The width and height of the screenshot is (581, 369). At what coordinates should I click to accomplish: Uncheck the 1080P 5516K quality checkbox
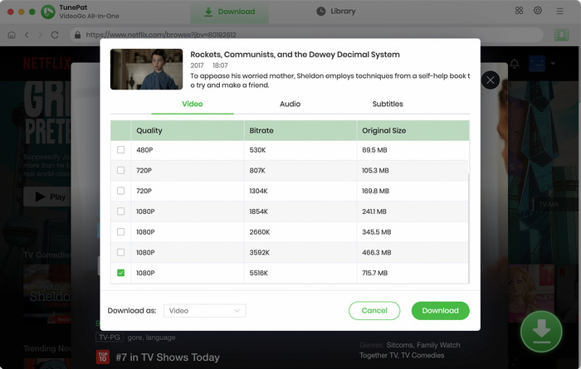[121, 273]
